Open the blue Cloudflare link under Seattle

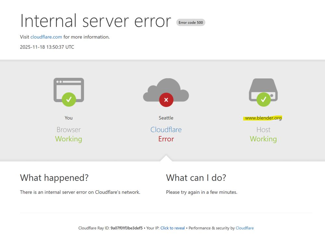point(166,130)
